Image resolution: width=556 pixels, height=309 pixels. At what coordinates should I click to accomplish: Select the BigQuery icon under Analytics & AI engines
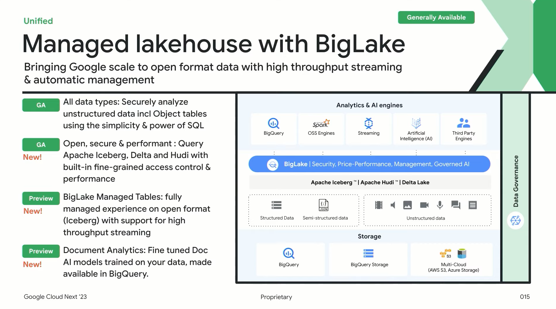pyautogui.click(x=273, y=124)
